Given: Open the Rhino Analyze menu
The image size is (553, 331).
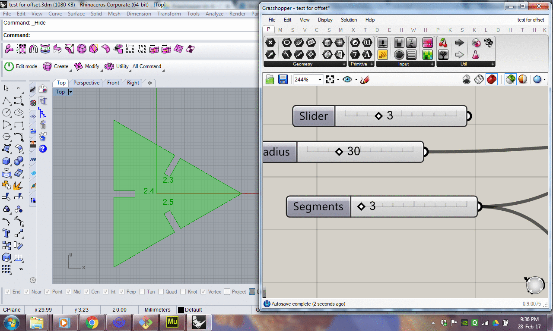Looking at the screenshot, I should 214,14.
